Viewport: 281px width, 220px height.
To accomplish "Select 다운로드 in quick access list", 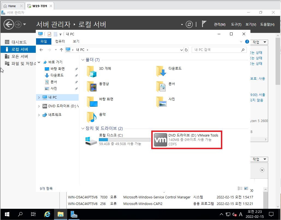I will 57,75.
